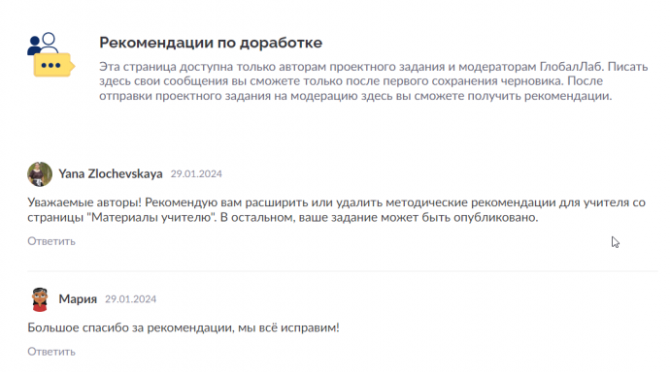Click the comment Большое спасибо за рекомендации
The height and width of the screenshot is (372, 670).
pyautogui.click(x=184, y=327)
